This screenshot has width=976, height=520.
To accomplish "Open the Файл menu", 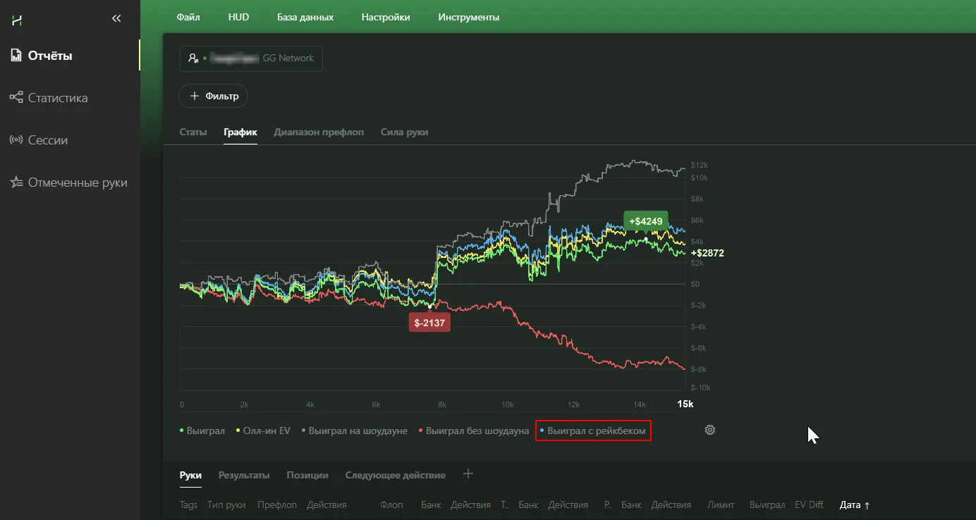I will click(x=188, y=17).
